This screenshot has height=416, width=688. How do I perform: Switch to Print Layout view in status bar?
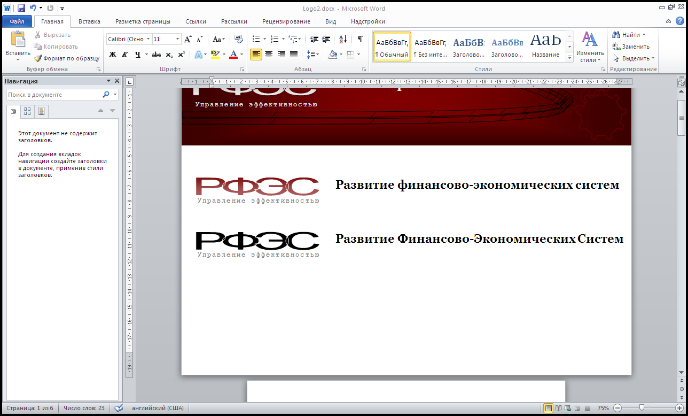(548, 408)
